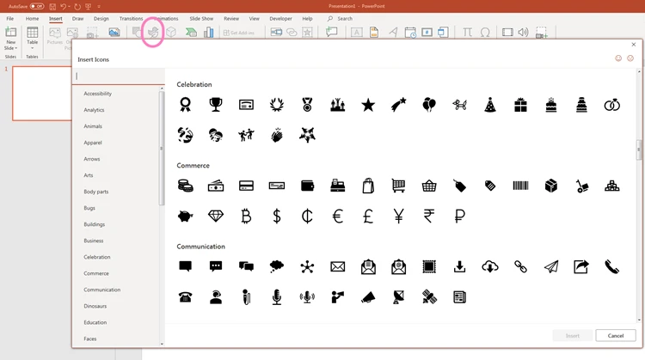
Task: Select the trophy icon in Celebration
Action: 216,104
